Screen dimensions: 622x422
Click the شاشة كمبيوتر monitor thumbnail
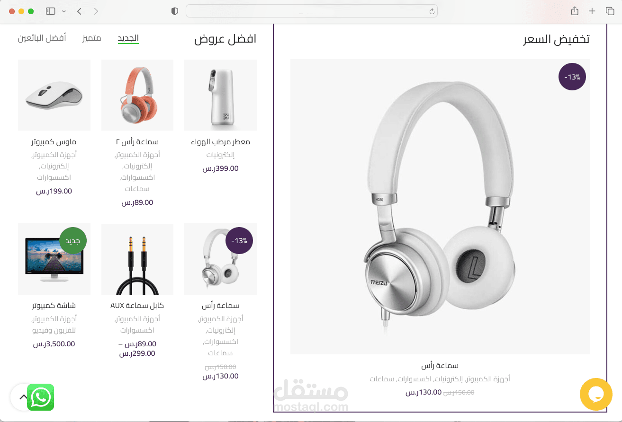[54, 259]
